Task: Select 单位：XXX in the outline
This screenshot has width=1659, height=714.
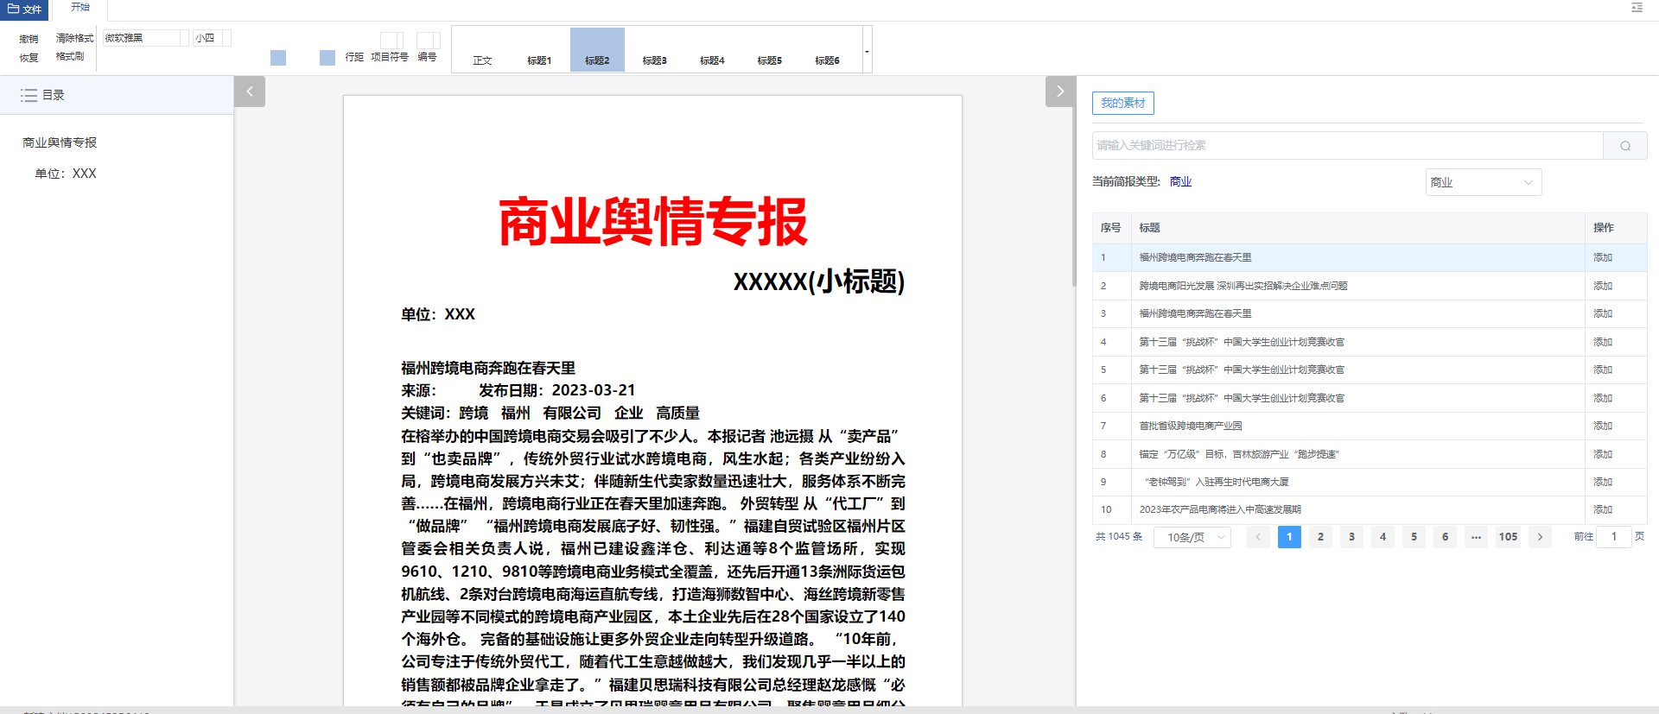Action: tap(66, 174)
